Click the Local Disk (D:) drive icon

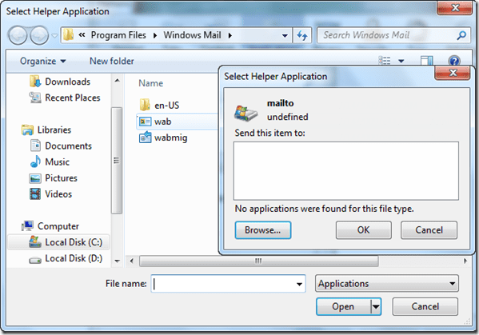(35, 260)
